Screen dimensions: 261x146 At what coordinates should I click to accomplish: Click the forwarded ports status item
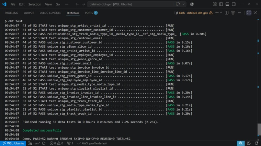pyautogui.click(x=70, y=143)
